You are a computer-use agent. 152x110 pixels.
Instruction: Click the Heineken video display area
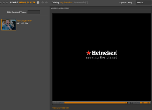(102, 57)
